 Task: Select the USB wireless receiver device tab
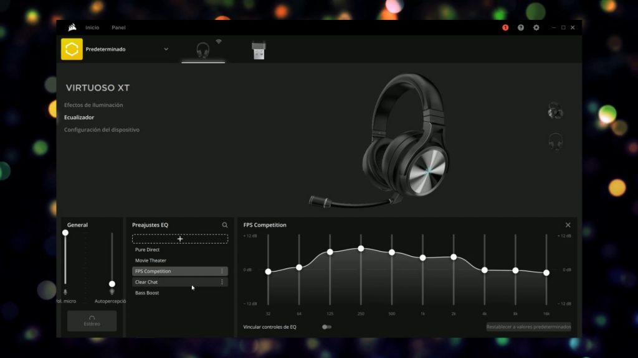click(259, 51)
